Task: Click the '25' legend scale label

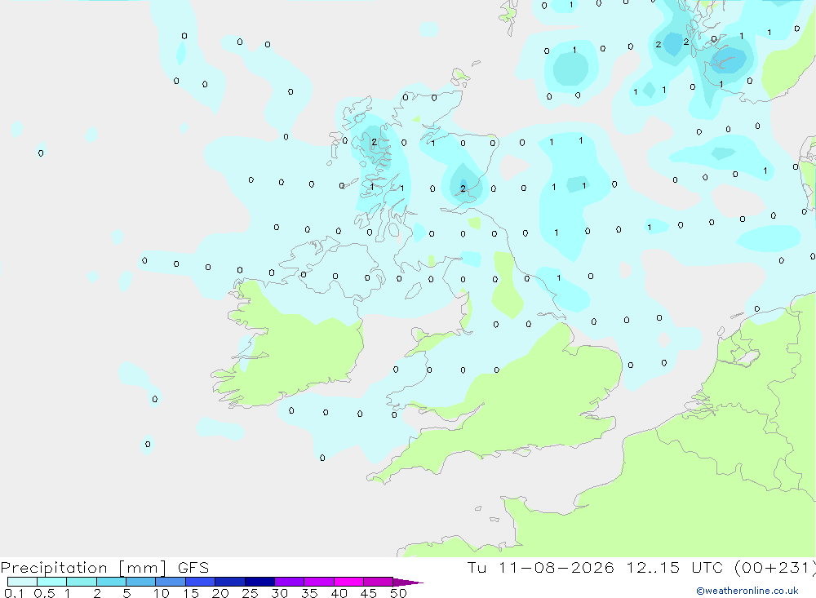Action: click(x=250, y=593)
